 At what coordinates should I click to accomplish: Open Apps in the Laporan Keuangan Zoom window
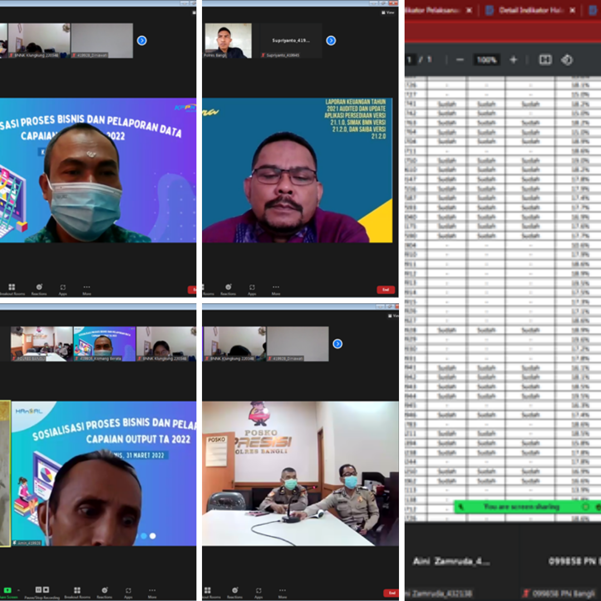252,288
